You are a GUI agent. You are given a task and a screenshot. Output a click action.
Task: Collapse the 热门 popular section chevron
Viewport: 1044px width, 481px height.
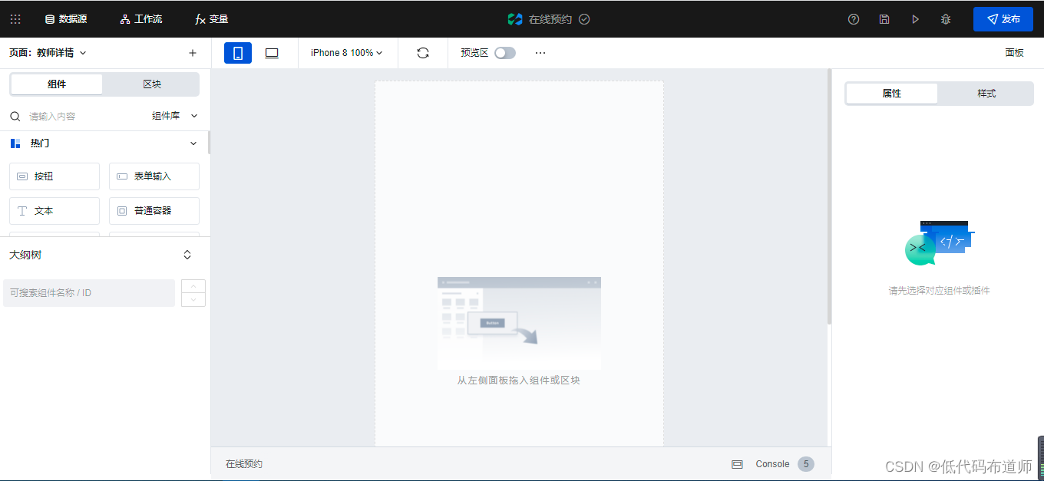(193, 143)
